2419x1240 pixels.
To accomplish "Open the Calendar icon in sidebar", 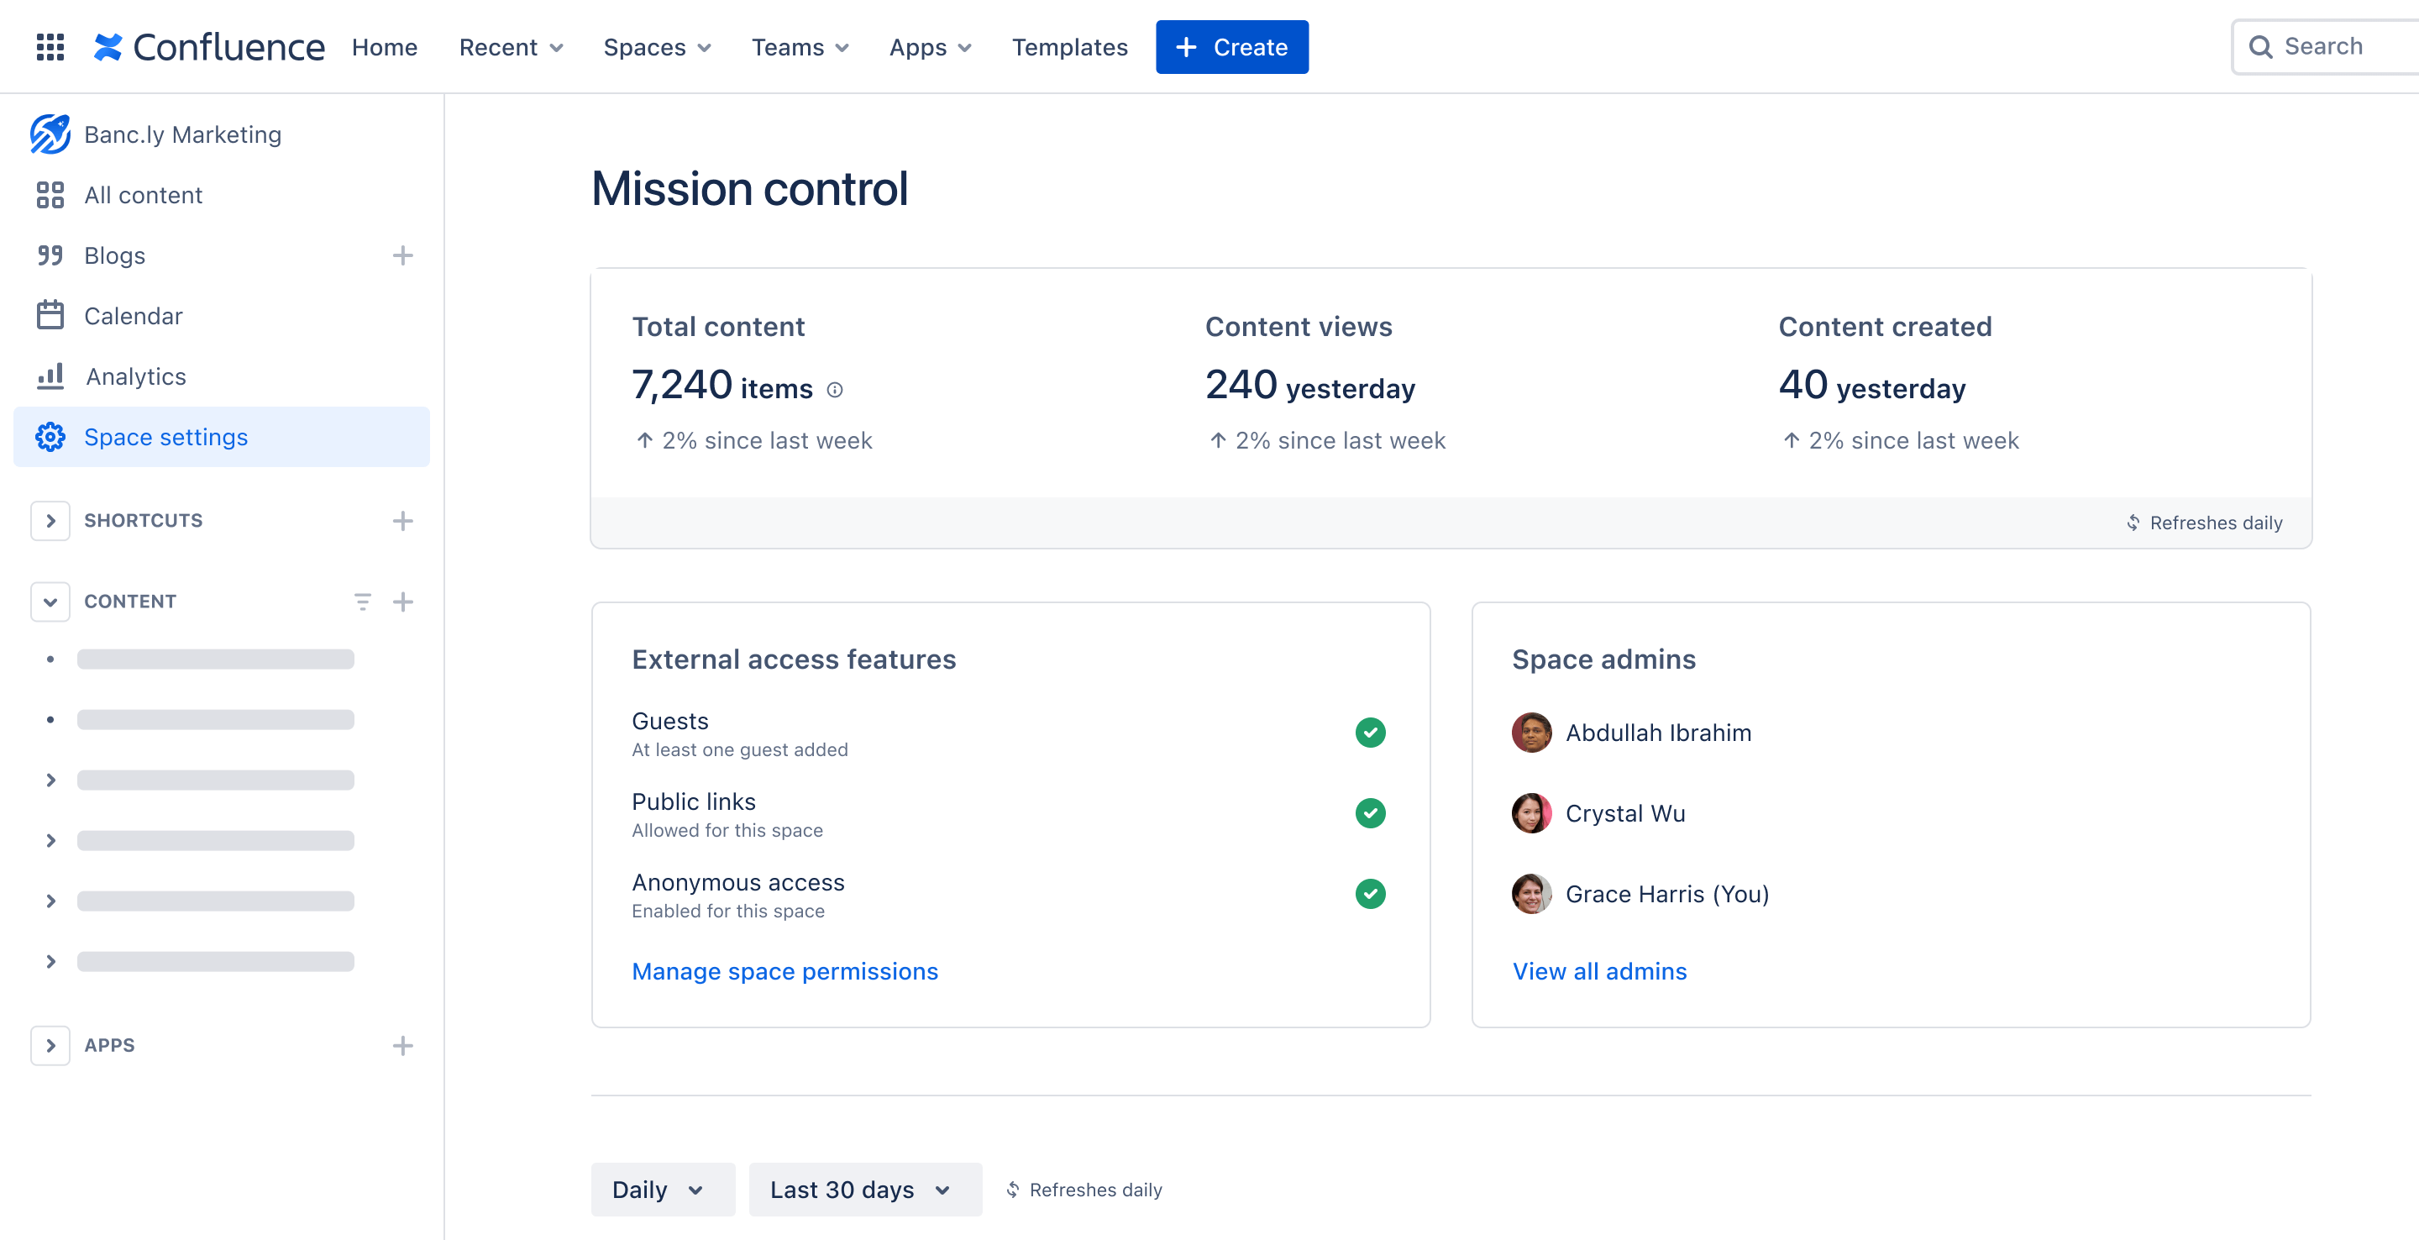I will (50, 315).
